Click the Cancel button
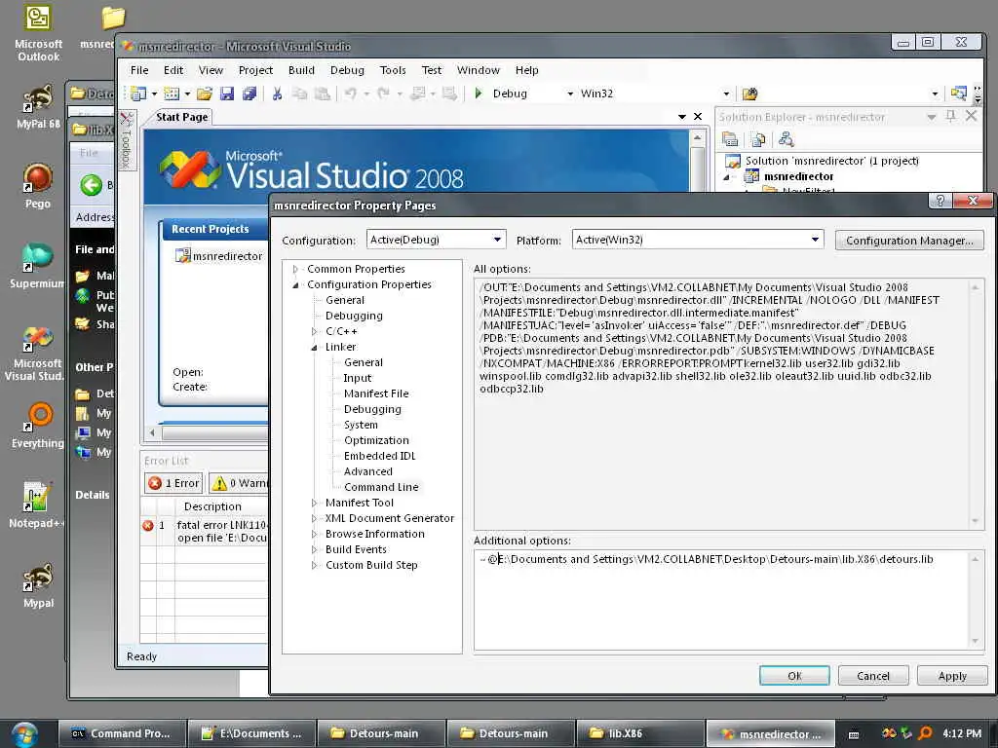 872,676
